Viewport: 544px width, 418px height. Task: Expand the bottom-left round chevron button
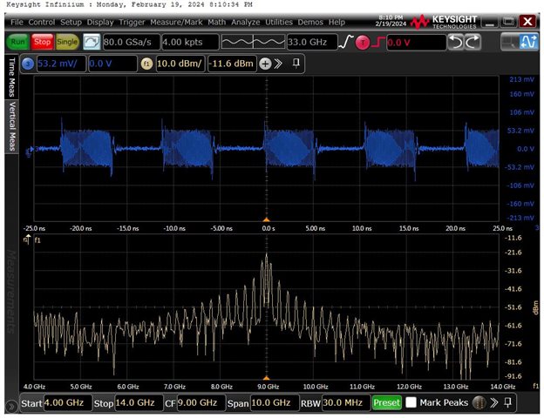11,406
